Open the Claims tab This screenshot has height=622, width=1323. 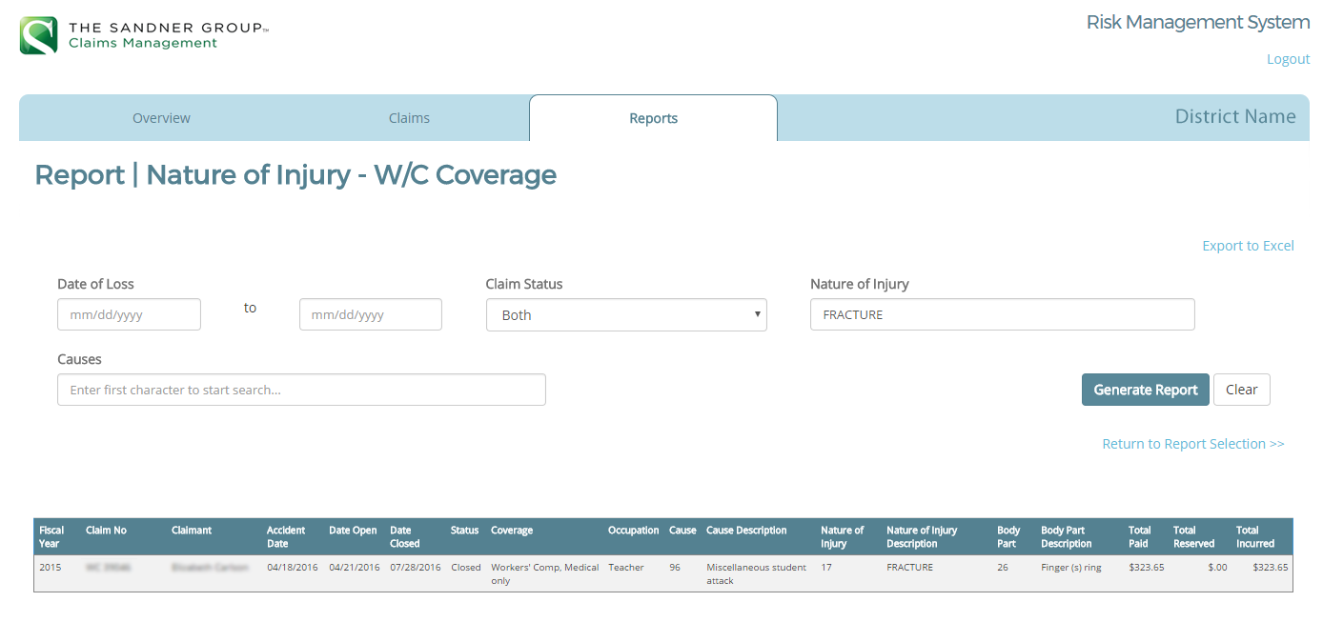pyautogui.click(x=409, y=118)
